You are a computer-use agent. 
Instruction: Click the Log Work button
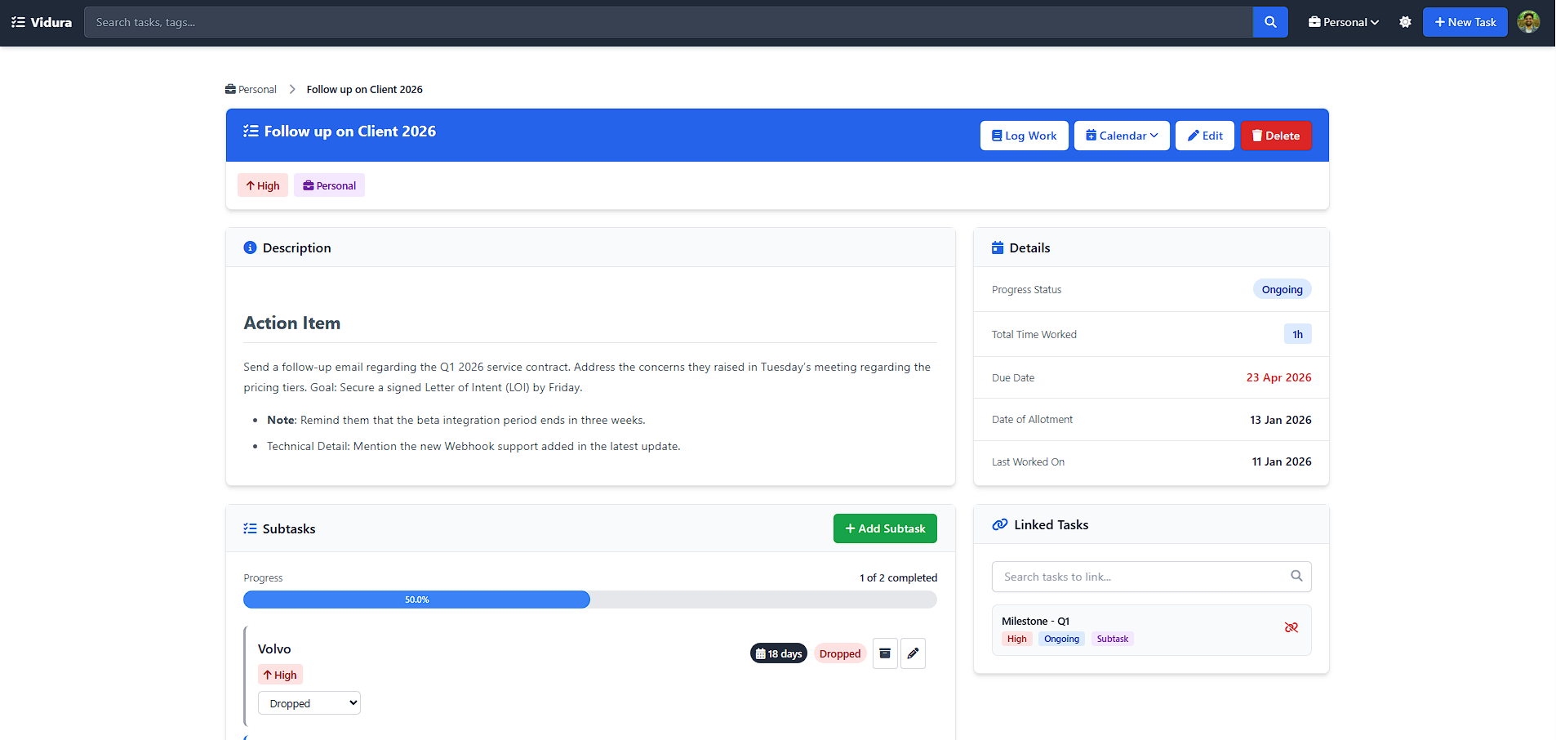point(1024,136)
